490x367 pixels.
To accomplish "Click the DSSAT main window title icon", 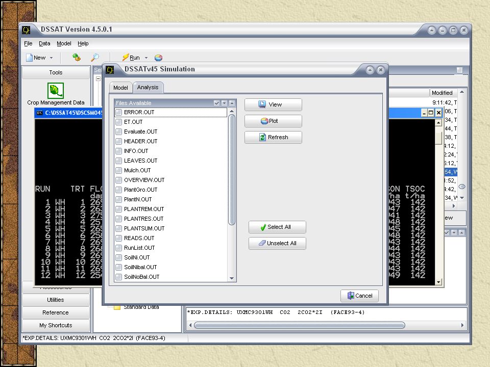I will (26, 30).
